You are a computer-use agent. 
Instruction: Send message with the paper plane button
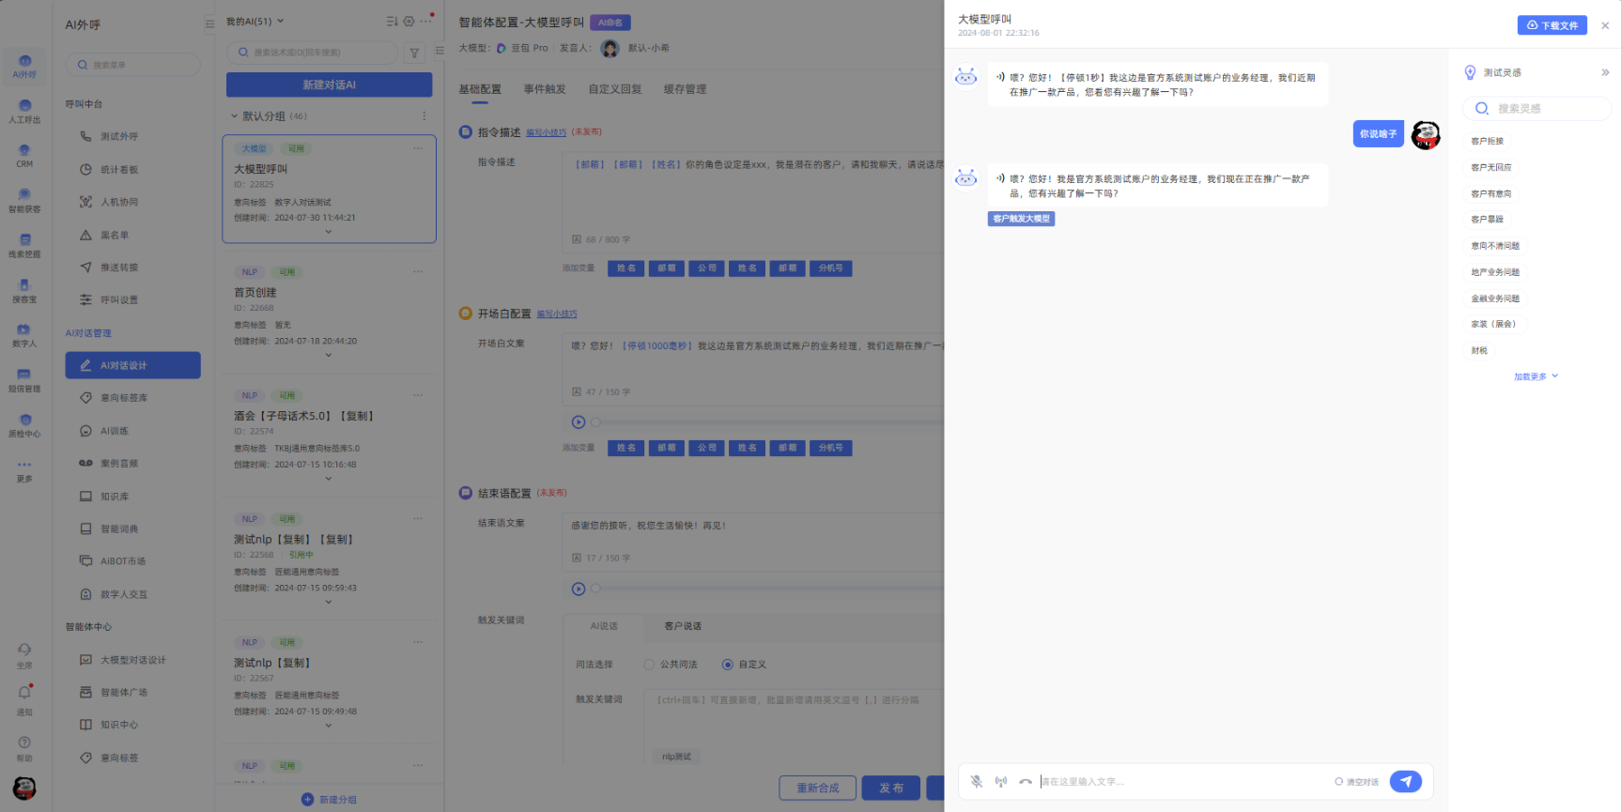[1405, 782]
